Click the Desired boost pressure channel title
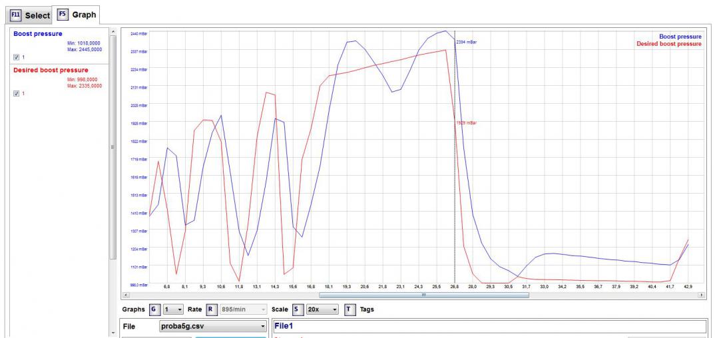715x338 pixels. click(51, 70)
